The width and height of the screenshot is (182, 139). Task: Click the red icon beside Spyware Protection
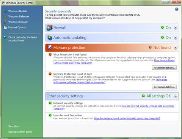tap(50, 74)
